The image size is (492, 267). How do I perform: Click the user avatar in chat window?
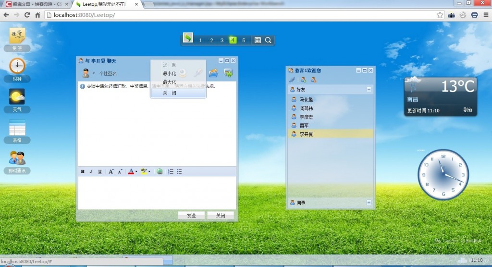click(86, 73)
